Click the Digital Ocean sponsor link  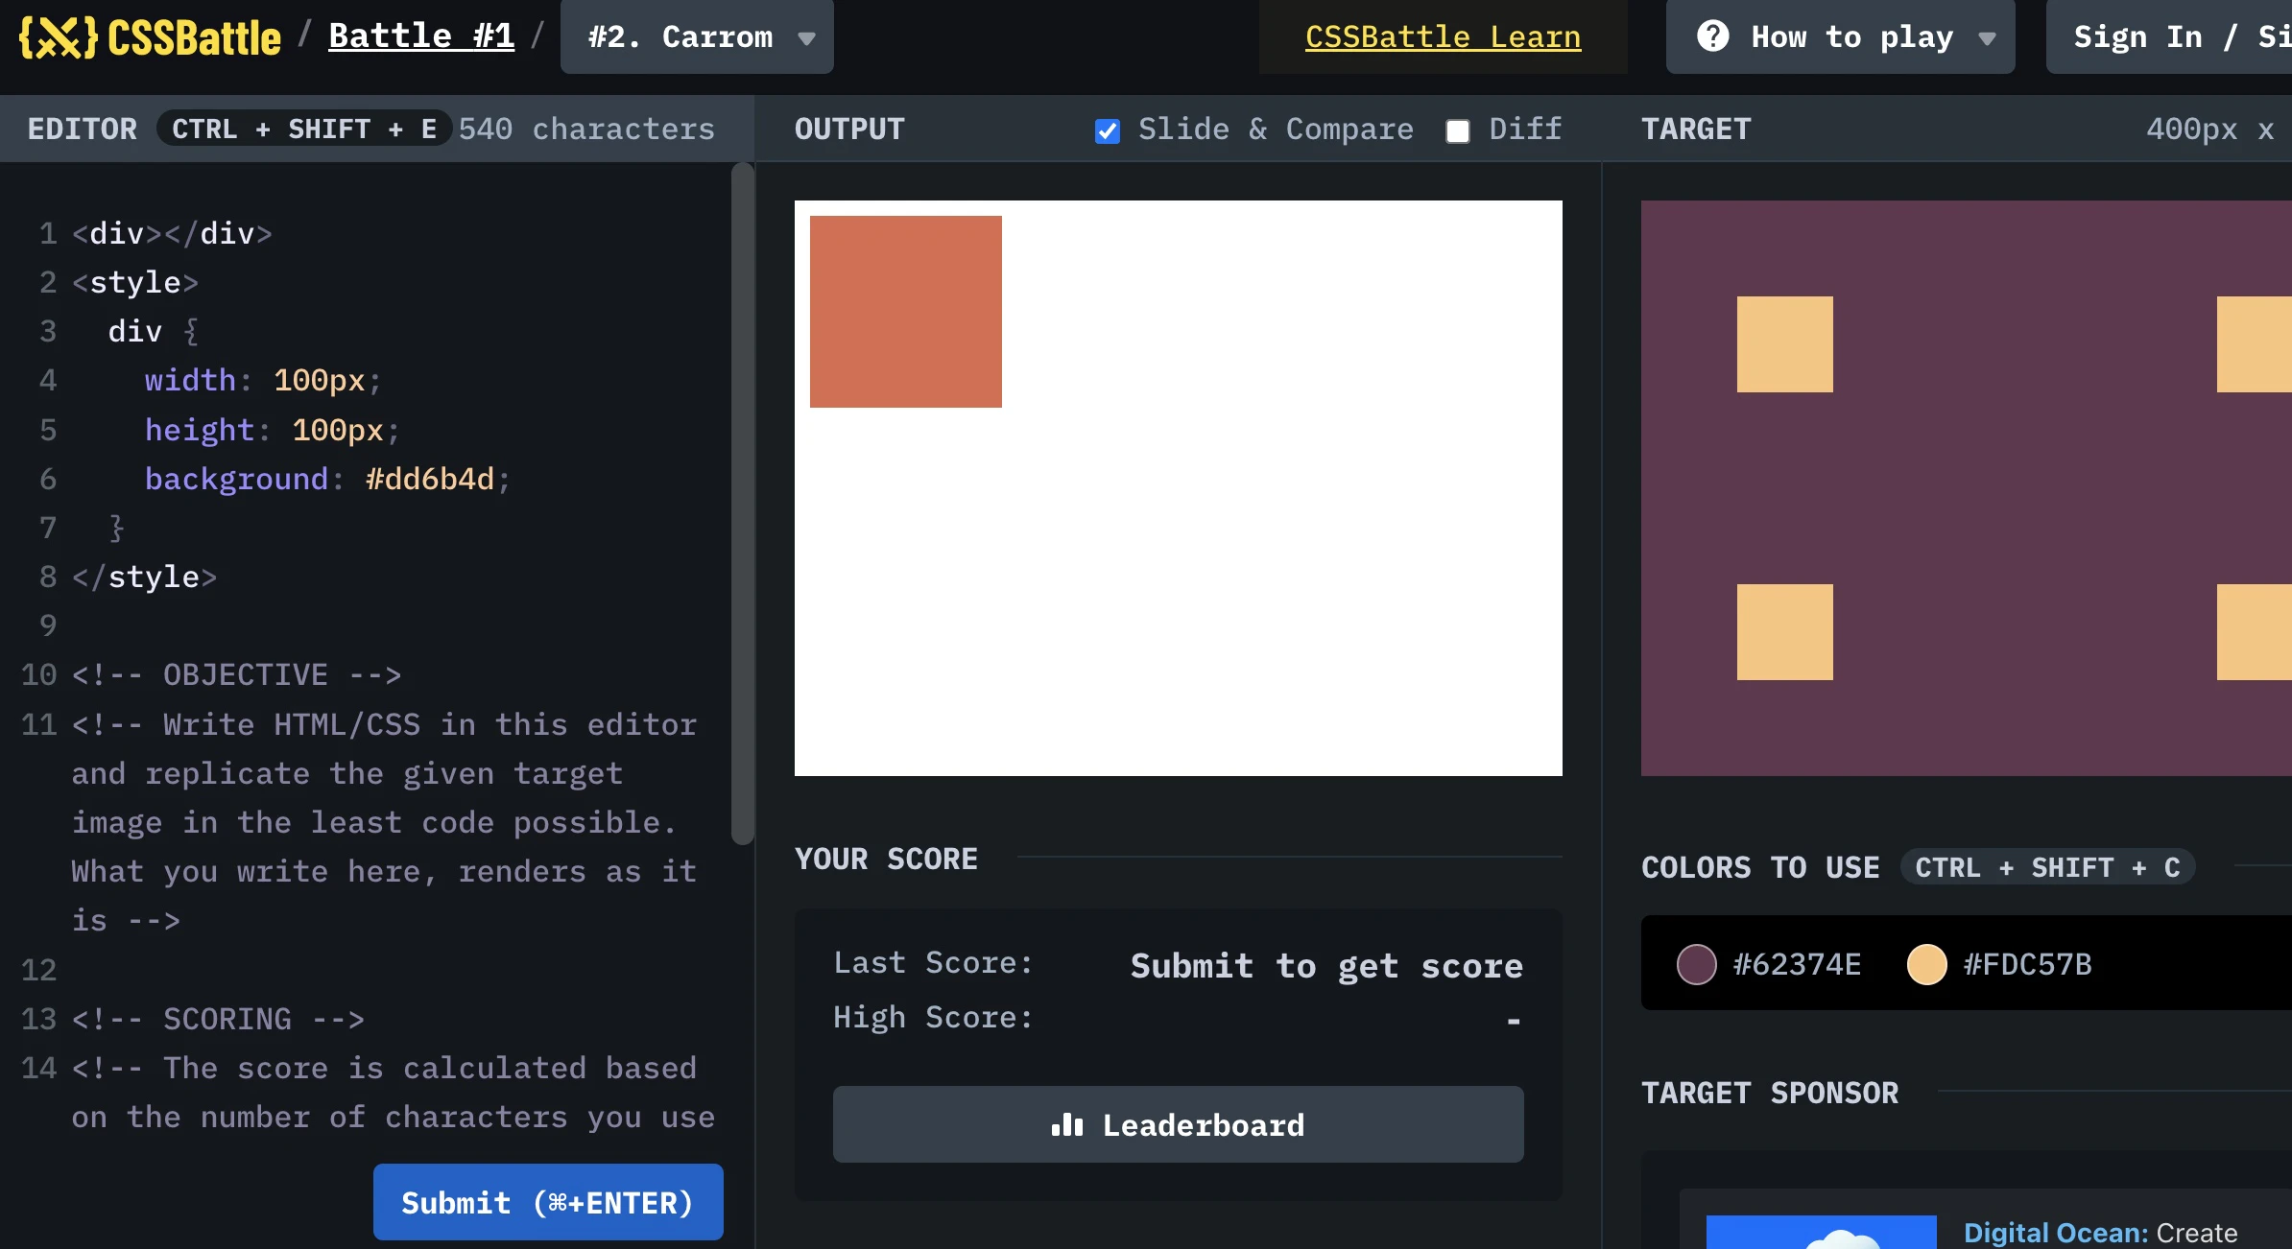click(x=2055, y=1233)
